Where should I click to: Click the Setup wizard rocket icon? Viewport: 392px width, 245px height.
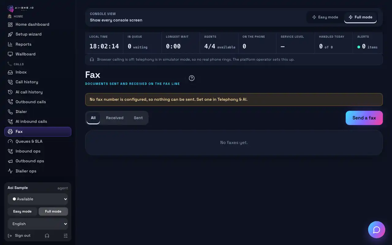10,34
